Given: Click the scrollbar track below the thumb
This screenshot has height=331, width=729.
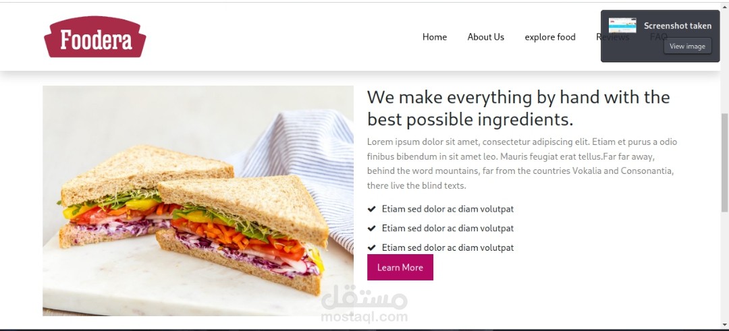Looking at the screenshot, I should (x=724, y=266).
